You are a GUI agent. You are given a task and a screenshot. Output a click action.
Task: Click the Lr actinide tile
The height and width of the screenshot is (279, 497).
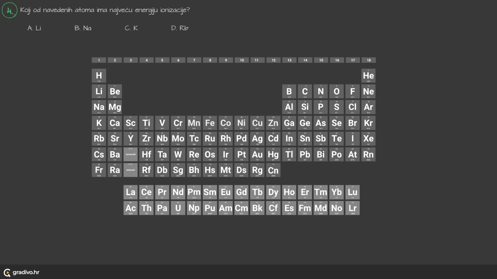coord(352,208)
